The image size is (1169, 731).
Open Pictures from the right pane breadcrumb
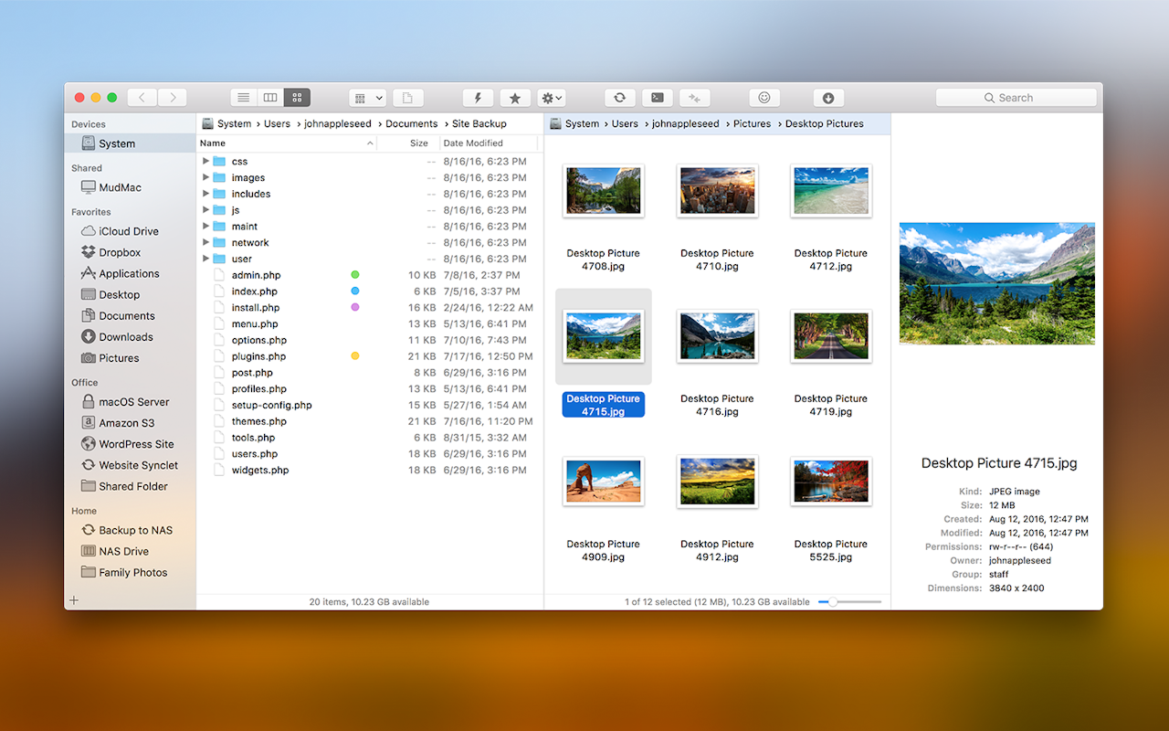coord(752,123)
